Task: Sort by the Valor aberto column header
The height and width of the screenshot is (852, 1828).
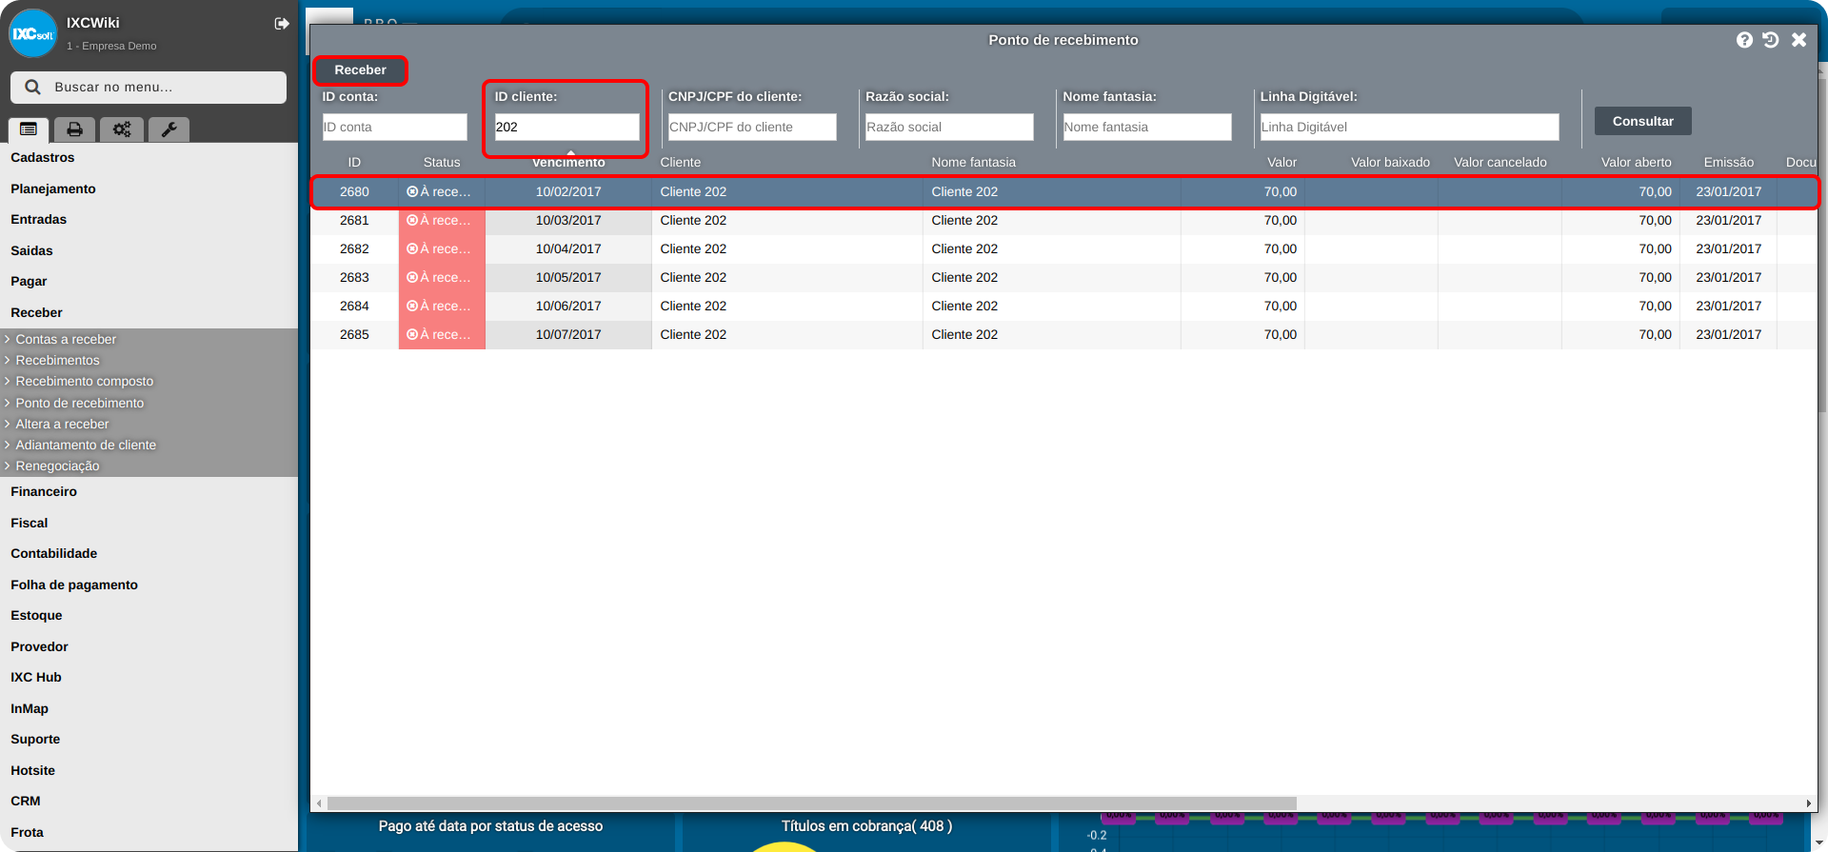Action: coord(1636,162)
